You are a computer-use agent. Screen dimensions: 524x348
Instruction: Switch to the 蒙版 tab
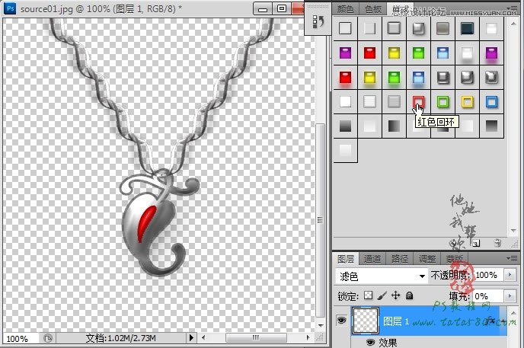454,259
